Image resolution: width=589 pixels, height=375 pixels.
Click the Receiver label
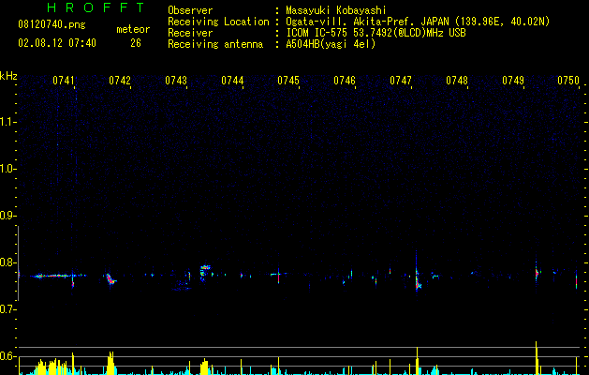click(x=190, y=33)
